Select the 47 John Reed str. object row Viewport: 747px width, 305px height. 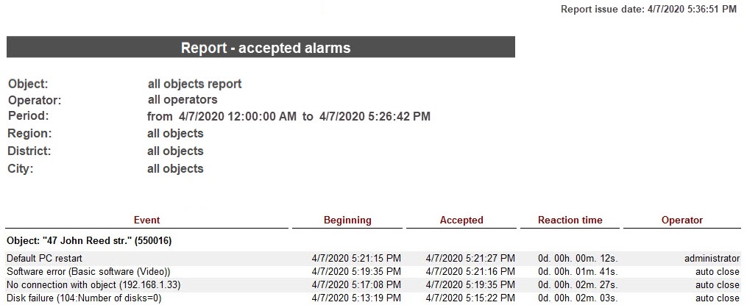click(x=89, y=240)
